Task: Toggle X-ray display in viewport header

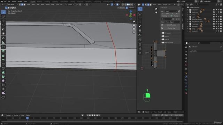Action: 123,5
